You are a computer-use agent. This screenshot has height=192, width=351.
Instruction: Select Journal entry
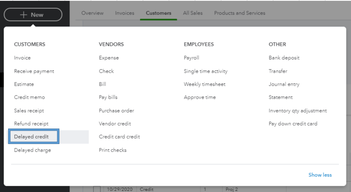pos(284,84)
